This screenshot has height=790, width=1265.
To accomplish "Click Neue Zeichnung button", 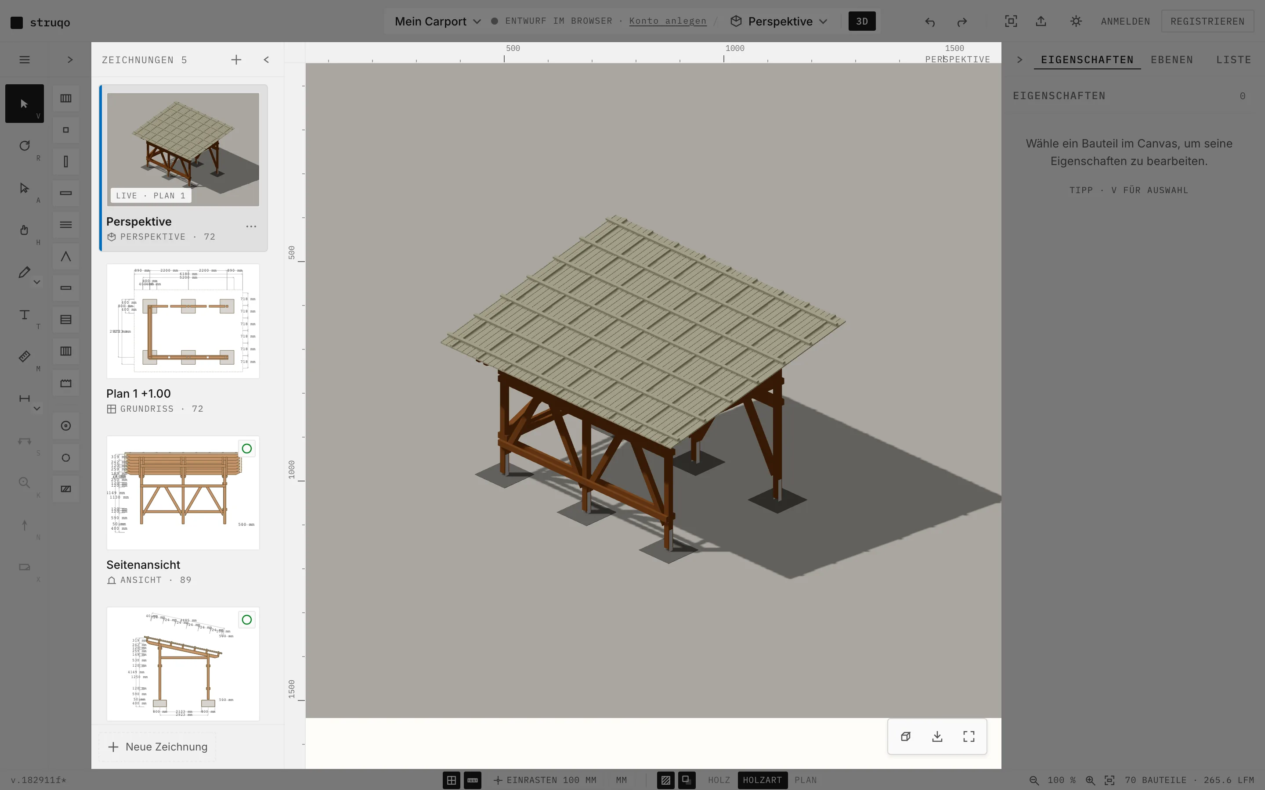I will pos(157,747).
